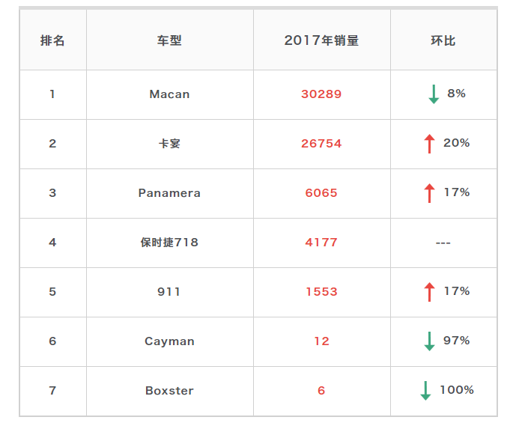Click the red up arrow in Panamera row
Screen dimensions: 510x423
(x=429, y=193)
